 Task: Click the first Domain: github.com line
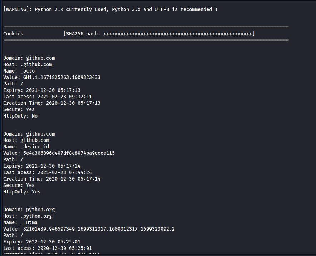[29, 58]
